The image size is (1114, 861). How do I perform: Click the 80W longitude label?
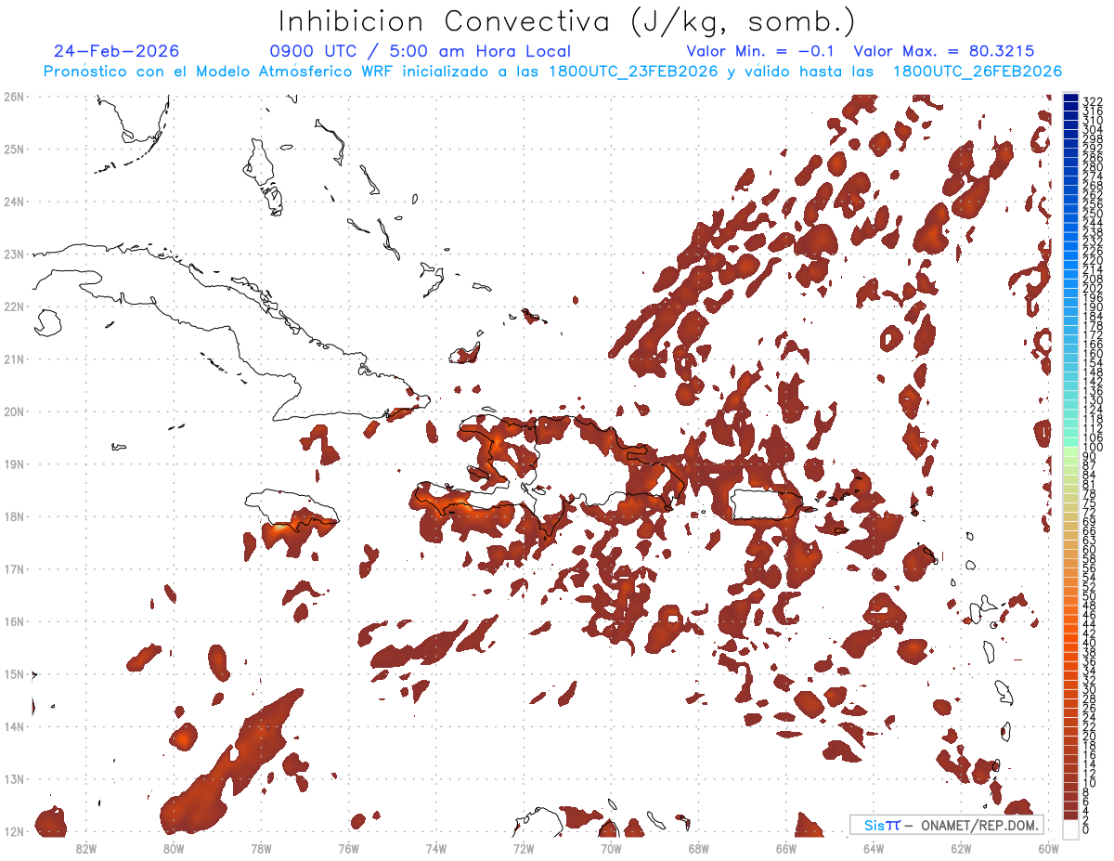pos(173,847)
